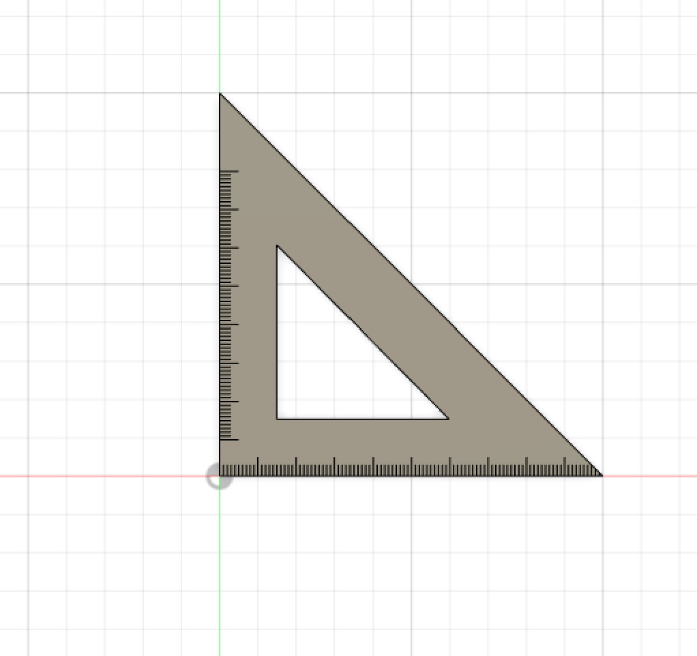Select the origin point circle marker

point(219,476)
